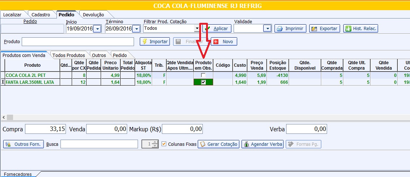This screenshot has height=177, width=410.
Task: Click unit price 4,99 cell
Action: [x=110, y=75]
